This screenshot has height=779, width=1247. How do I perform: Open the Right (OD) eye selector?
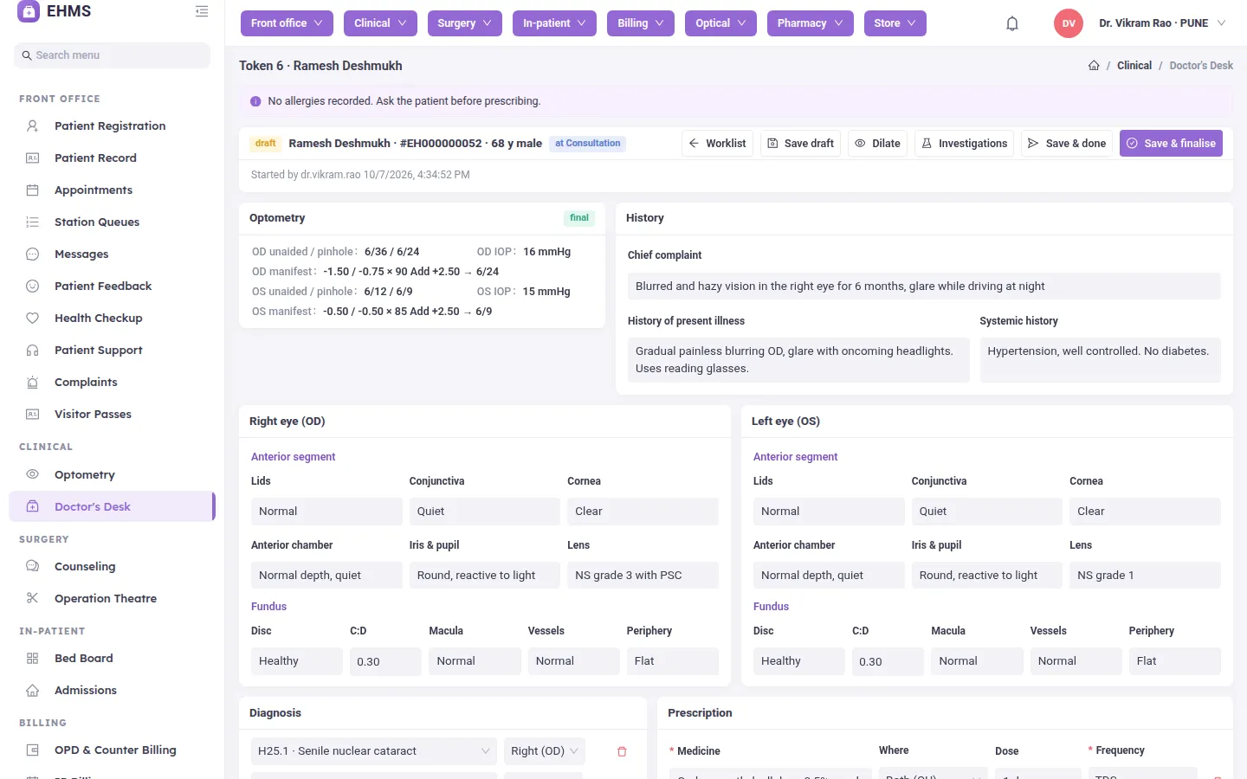pyautogui.click(x=545, y=751)
